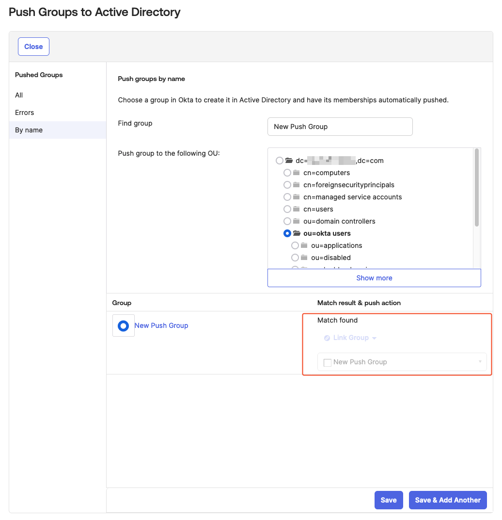Select cn=managed service accounts radio button

pyautogui.click(x=287, y=197)
